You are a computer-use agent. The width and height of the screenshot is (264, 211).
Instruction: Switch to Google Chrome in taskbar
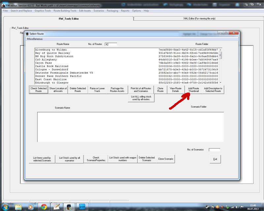[x=44, y=207]
